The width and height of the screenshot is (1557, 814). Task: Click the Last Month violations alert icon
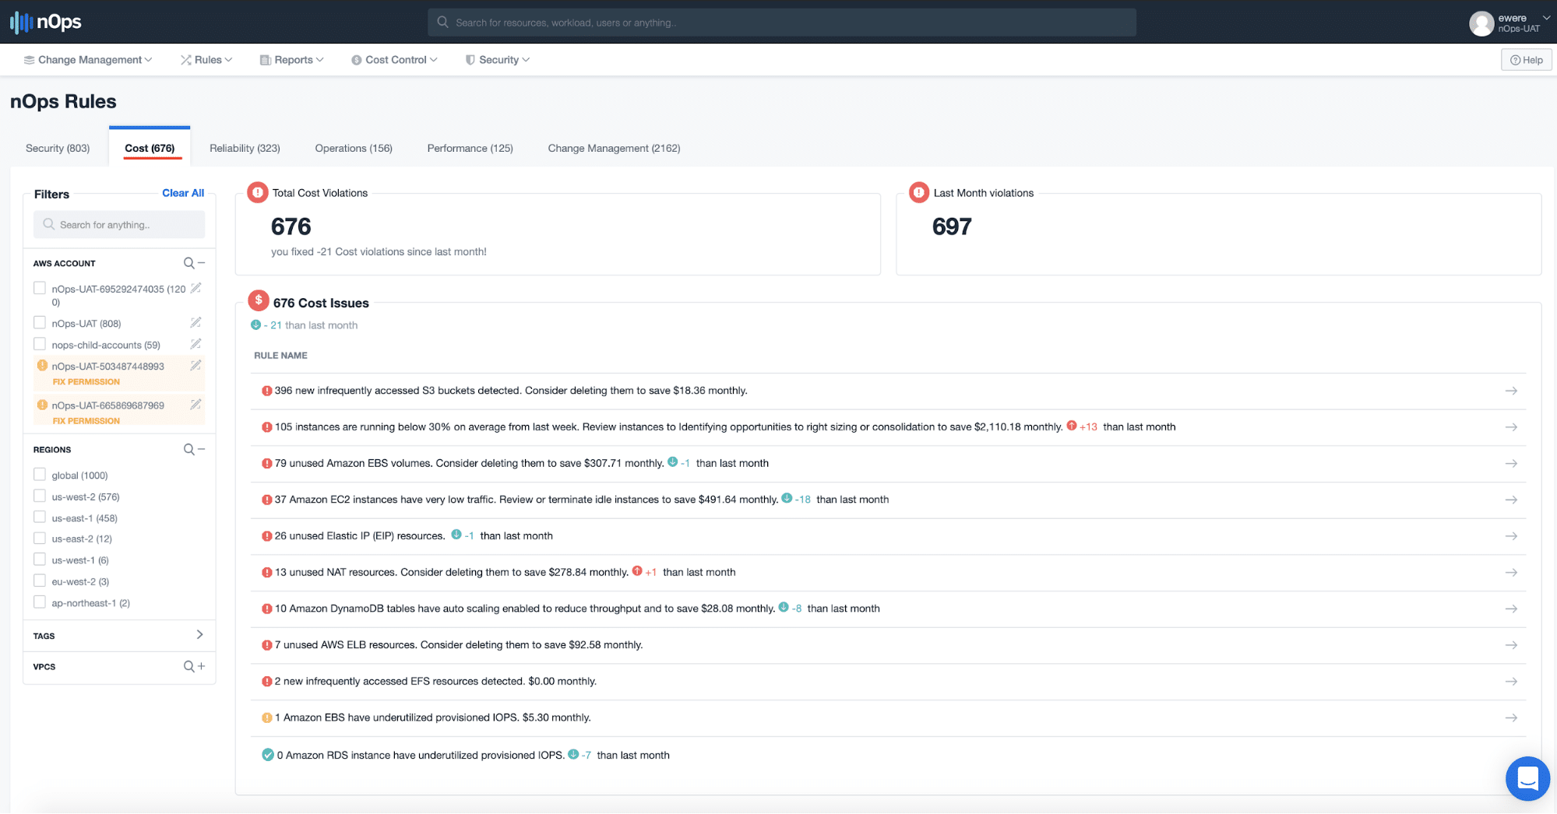(919, 192)
